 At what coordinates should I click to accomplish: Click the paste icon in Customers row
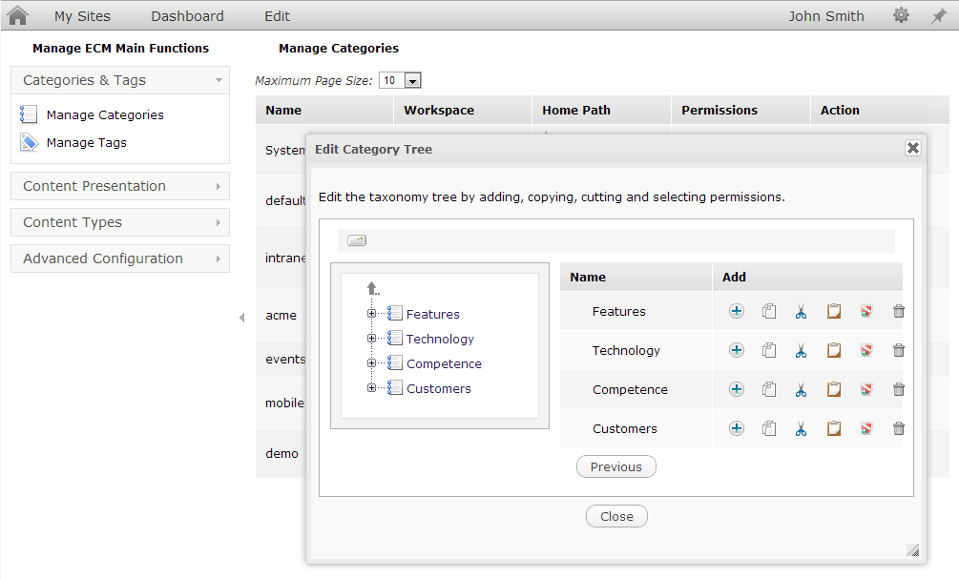pos(834,428)
